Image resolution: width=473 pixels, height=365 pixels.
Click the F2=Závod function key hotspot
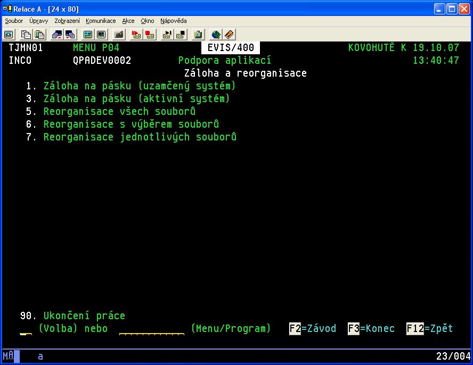pyautogui.click(x=312, y=328)
